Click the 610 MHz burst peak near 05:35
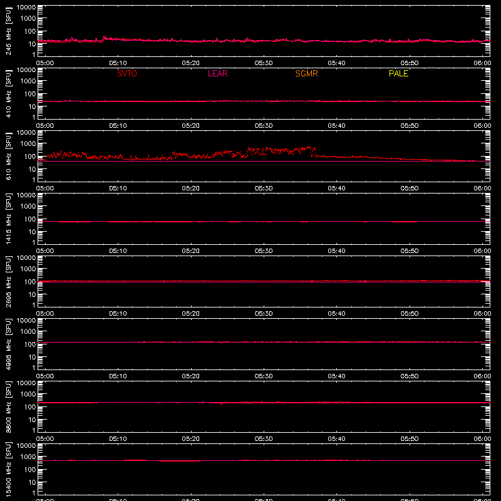Image resolution: width=501 pixels, height=501 pixels. pos(309,147)
